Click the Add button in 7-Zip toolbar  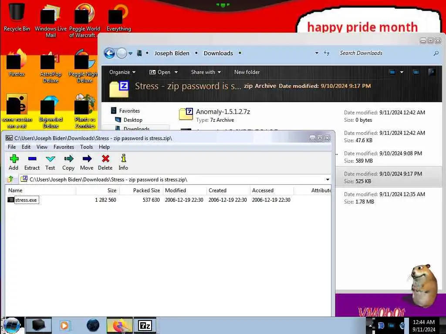click(x=14, y=163)
